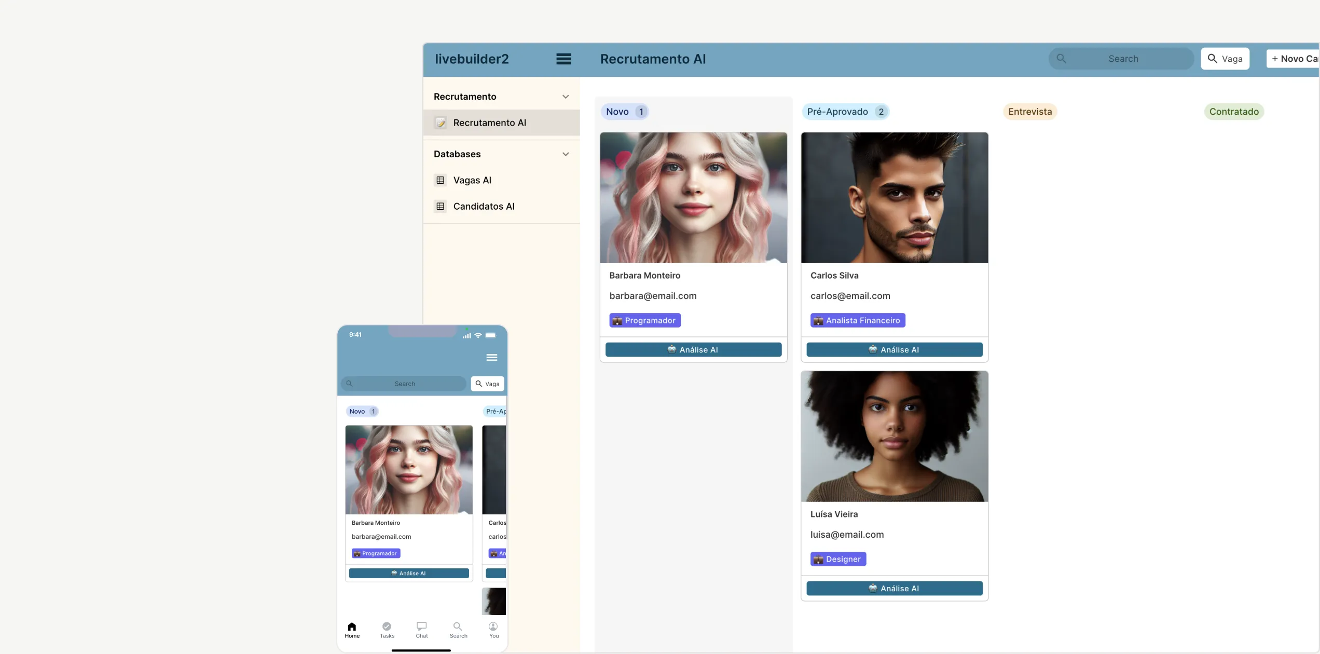Focus the desktop Search input field
This screenshot has width=1320, height=654.
(1121, 59)
